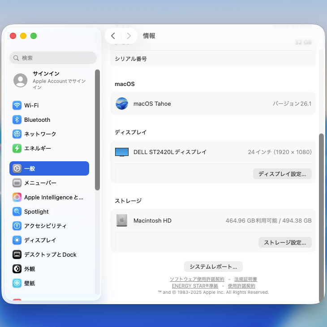Click the macOS Tahoe logo icon
The width and height of the screenshot is (327, 327).
click(x=122, y=103)
